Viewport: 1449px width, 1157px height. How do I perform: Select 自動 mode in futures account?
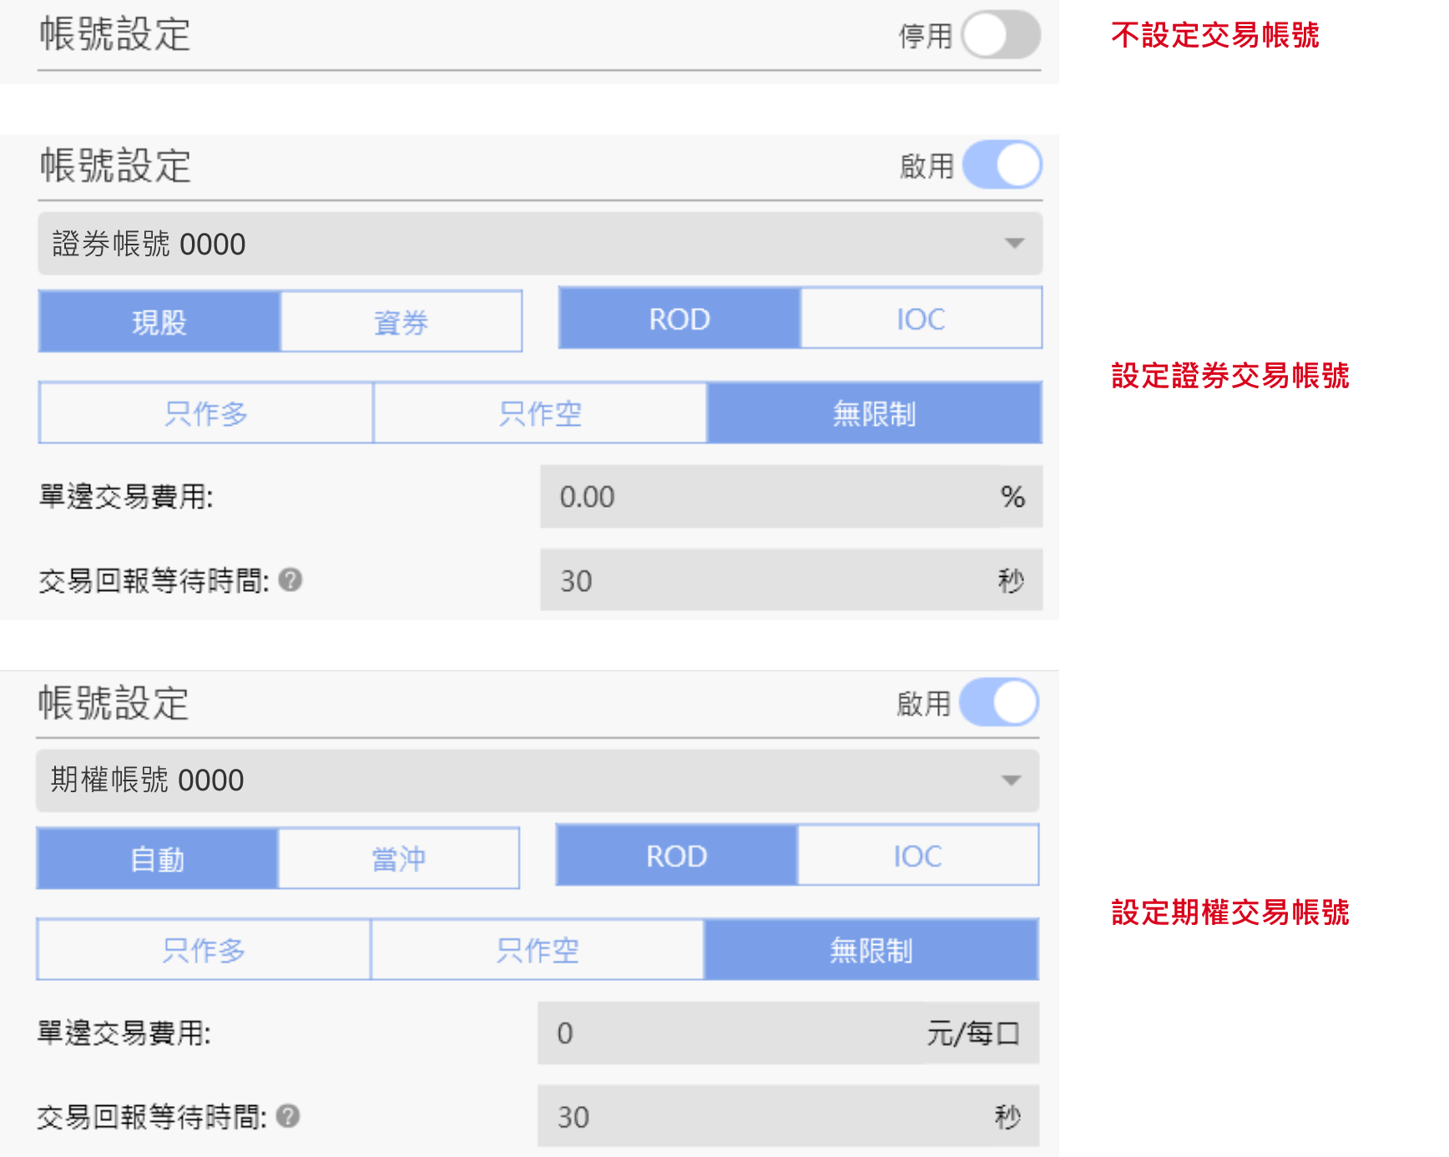157,858
